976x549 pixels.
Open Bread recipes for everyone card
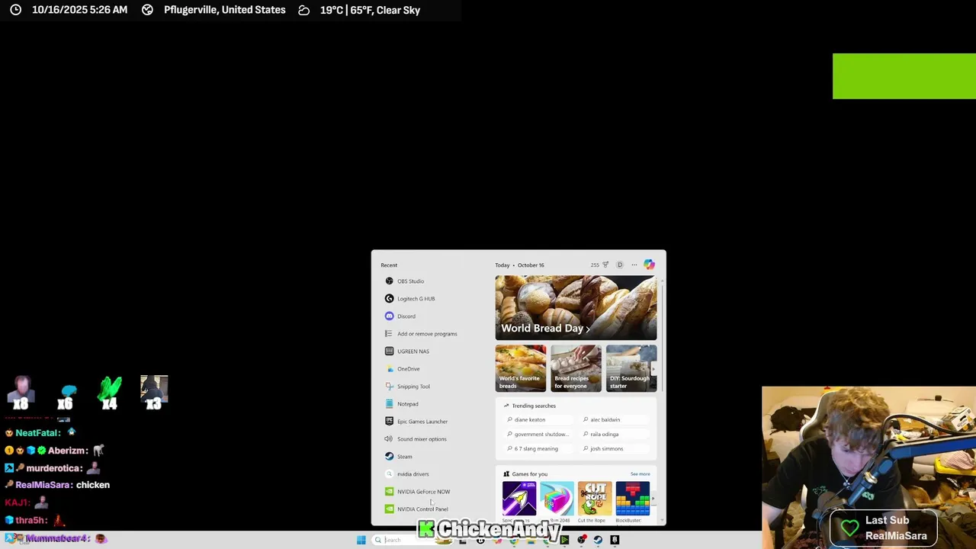tap(576, 368)
